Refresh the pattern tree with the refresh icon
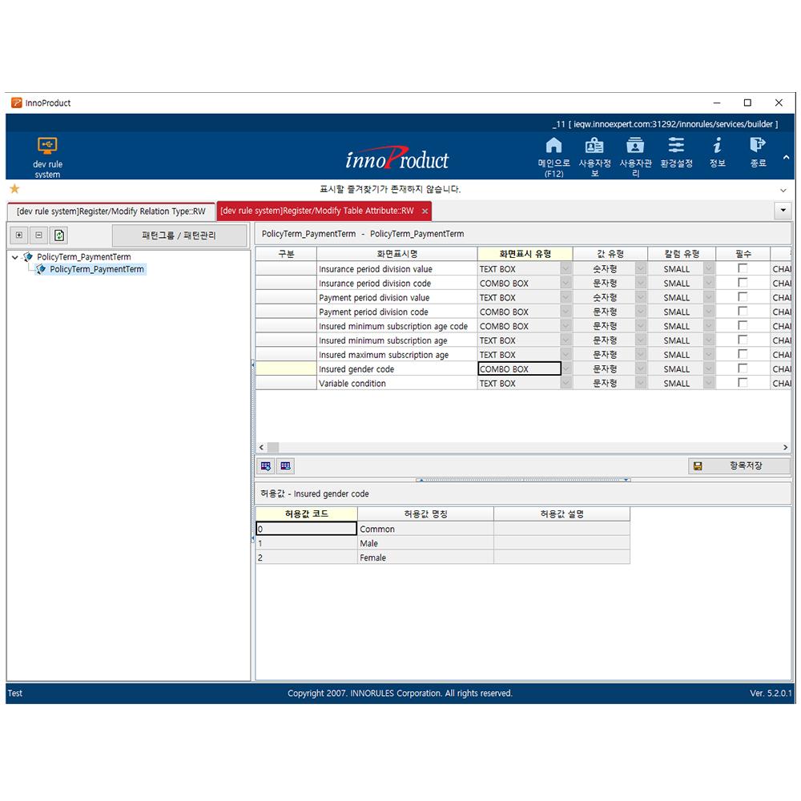This screenshot has height=801, width=801. (58, 235)
